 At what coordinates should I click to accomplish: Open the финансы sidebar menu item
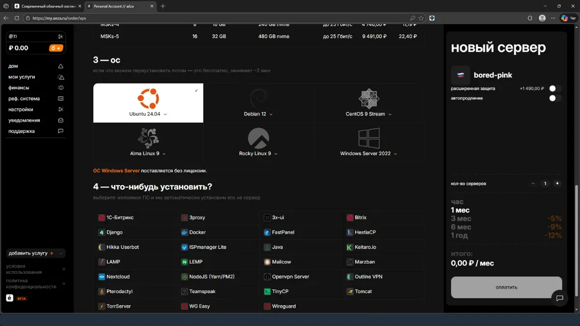click(19, 88)
